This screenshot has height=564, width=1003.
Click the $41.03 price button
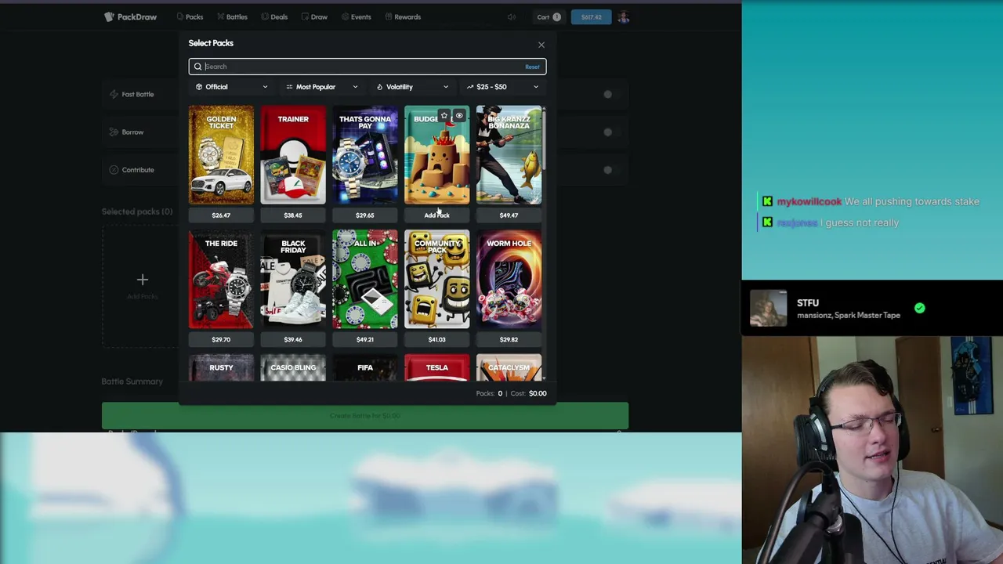coord(436,340)
